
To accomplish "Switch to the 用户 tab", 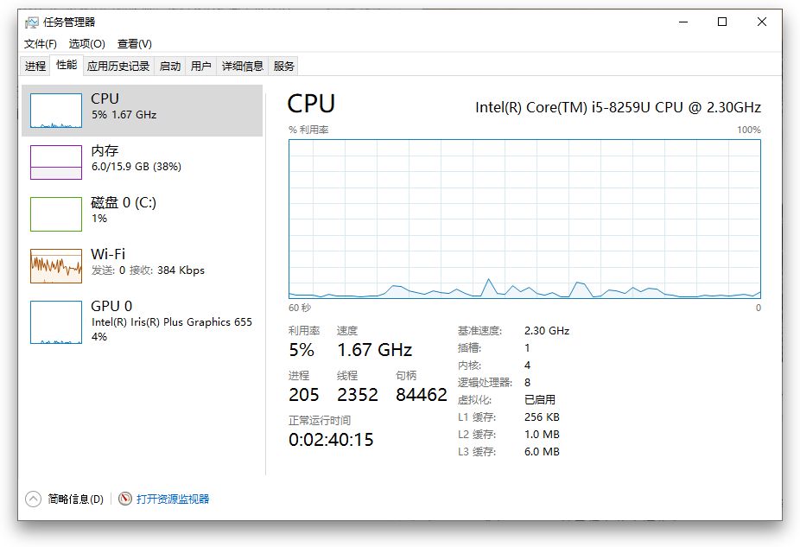I will [200, 66].
